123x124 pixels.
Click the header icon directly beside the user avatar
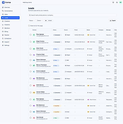pyautogui.click(x=117, y=2)
